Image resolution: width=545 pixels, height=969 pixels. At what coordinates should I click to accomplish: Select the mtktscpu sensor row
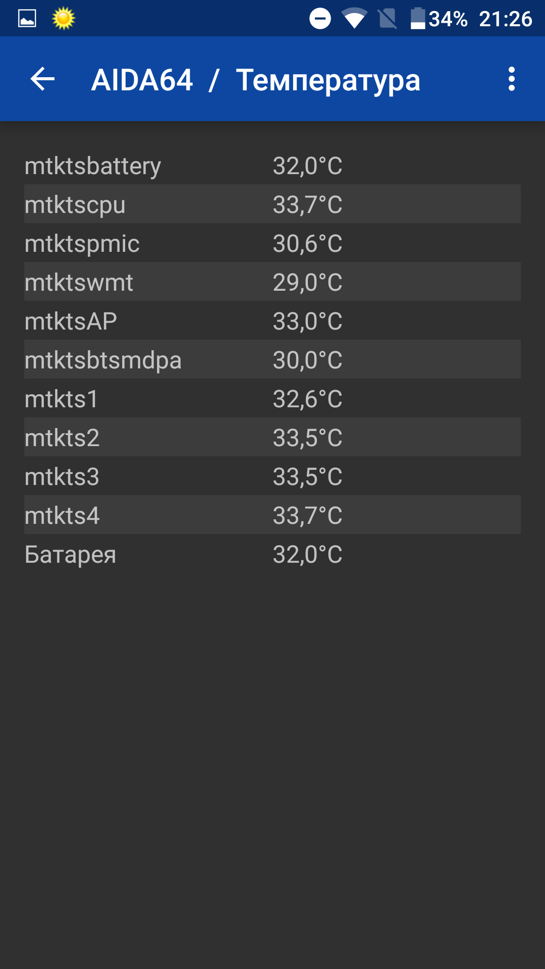[x=272, y=204]
